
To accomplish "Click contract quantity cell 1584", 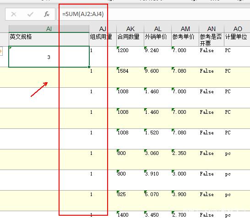I will pos(130,77).
